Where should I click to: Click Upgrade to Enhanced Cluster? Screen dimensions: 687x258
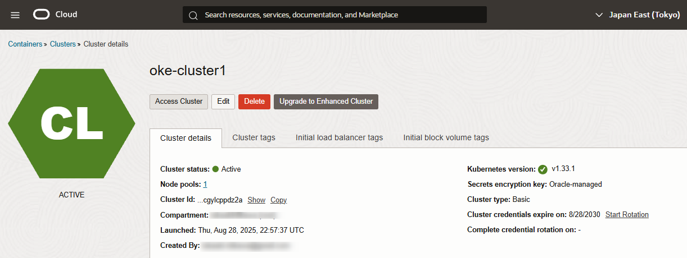pyautogui.click(x=326, y=102)
